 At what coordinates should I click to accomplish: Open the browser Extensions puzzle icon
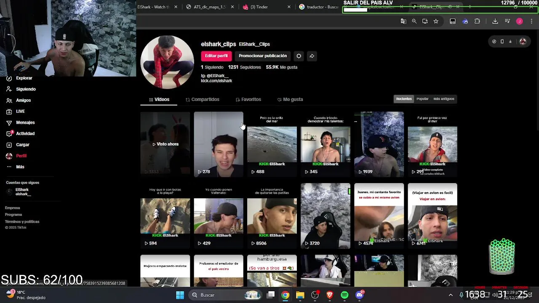pos(477,21)
